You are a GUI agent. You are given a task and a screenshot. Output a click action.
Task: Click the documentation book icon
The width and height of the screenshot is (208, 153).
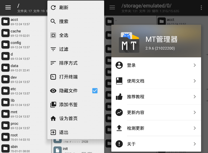coord(119,81)
